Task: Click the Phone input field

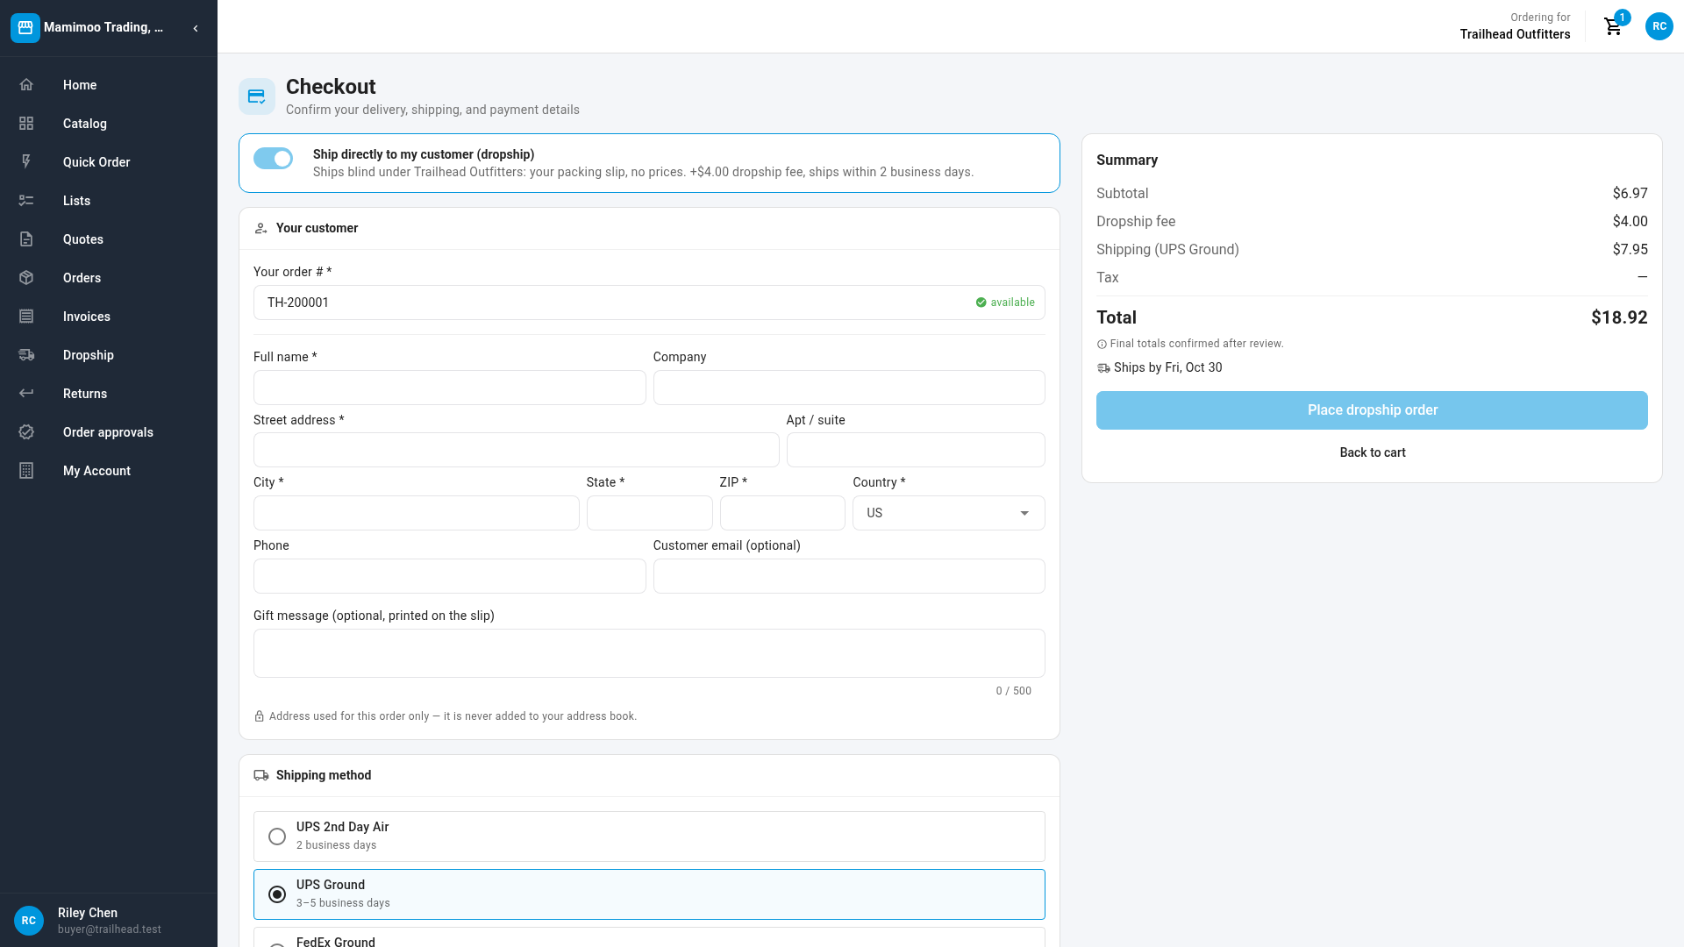Action: click(449, 576)
